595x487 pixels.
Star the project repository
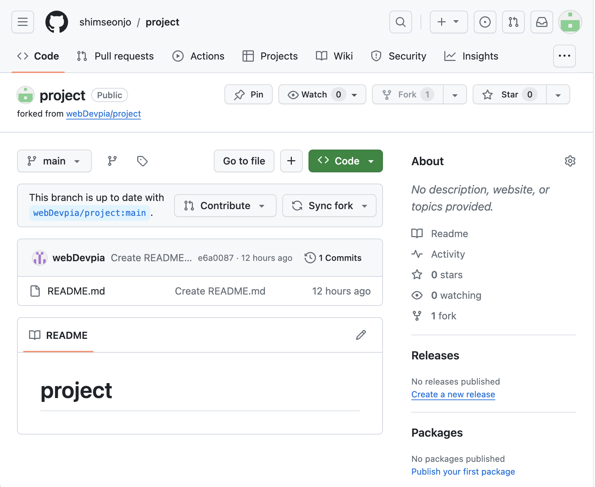tap(509, 95)
